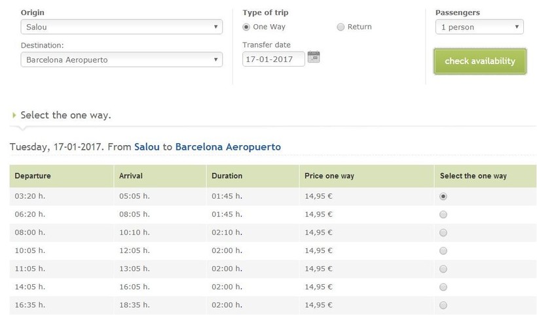This screenshot has width=537, height=315.
Task: Click the Departure column header
Action: [x=33, y=176]
